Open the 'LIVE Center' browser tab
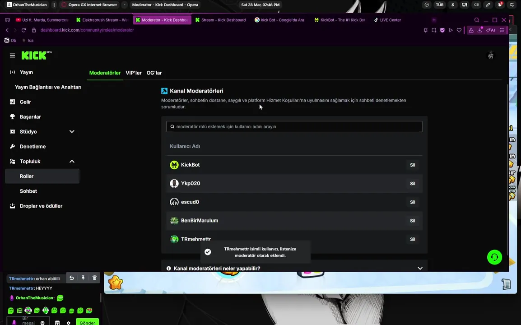This screenshot has height=325, width=521. [388, 20]
